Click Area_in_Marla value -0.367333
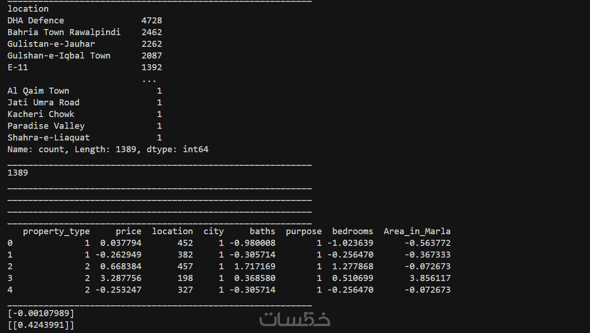 point(427,255)
